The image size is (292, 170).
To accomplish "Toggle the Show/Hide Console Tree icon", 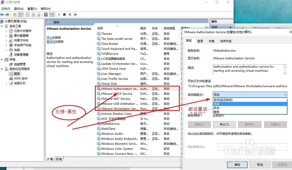I will [x=20, y=14].
